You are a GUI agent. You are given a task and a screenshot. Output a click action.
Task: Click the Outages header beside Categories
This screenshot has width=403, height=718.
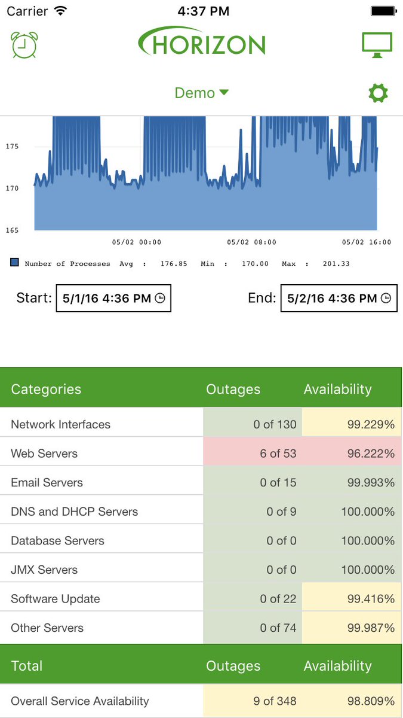pos(233,389)
